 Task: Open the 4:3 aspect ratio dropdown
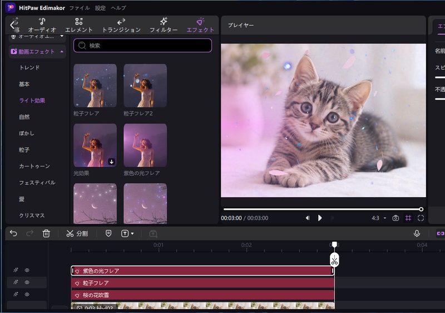[x=379, y=218]
